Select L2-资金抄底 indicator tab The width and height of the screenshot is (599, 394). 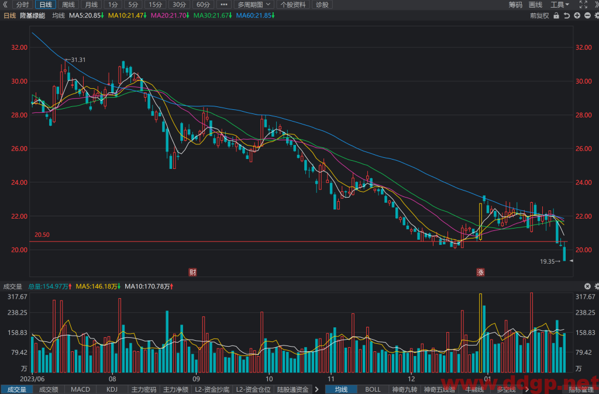click(212, 389)
